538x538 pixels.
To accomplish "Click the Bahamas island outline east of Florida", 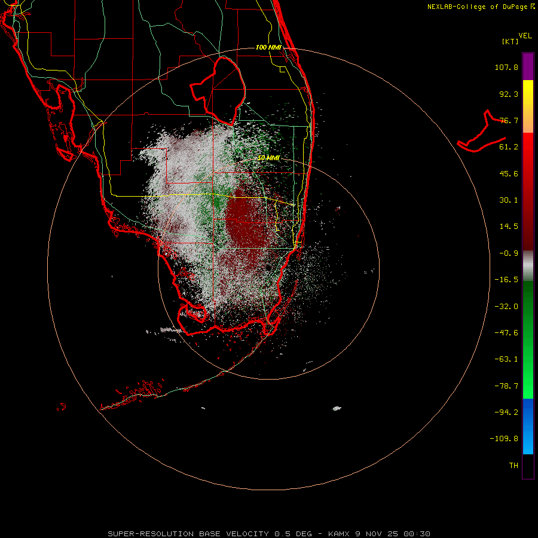I will coord(482,131).
